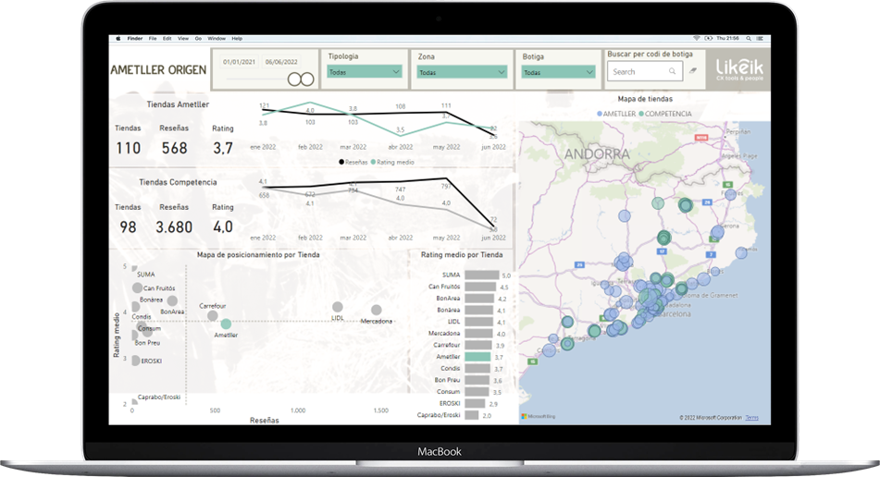Select the LIDL bubble in positioning chart
The height and width of the screenshot is (477, 880).
tap(338, 307)
